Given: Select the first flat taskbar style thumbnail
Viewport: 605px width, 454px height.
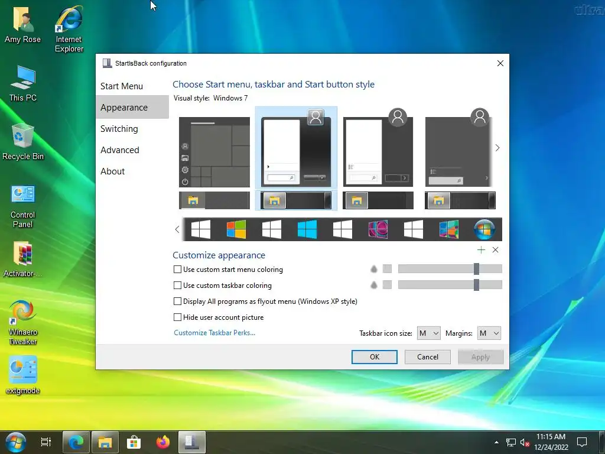Looking at the screenshot, I should pyautogui.click(x=214, y=200).
